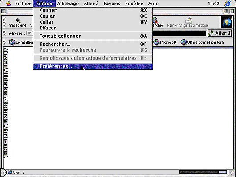Click the window zoom box
236x177 pixels.
click(x=225, y=11)
